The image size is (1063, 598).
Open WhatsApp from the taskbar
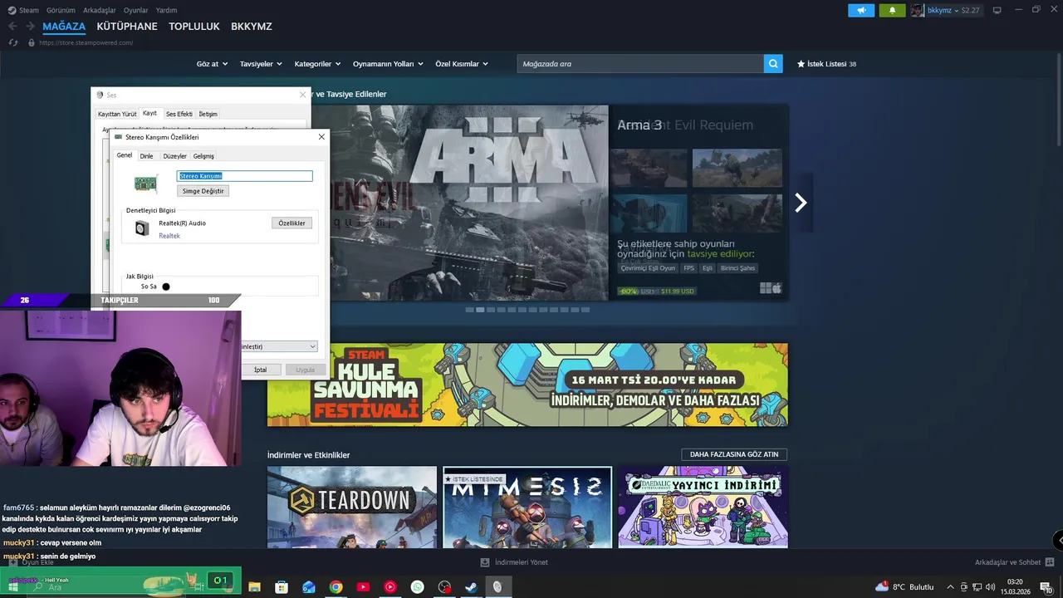(x=417, y=587)
